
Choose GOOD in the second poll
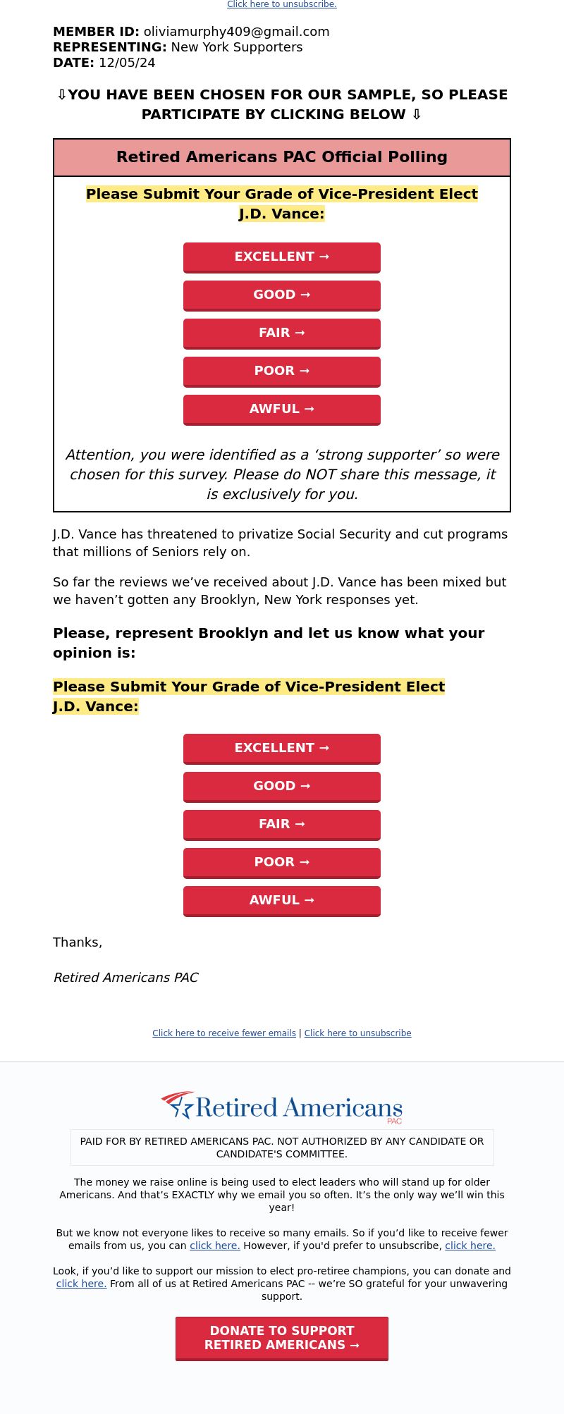point(282,787)
